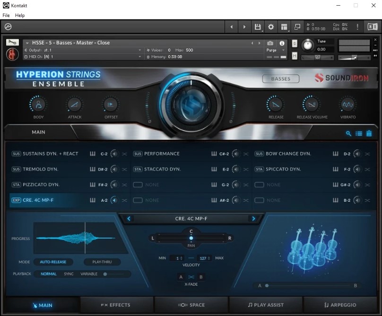Click keyswitch piano icon for Sustains Dyn. + React

point(93,154)
